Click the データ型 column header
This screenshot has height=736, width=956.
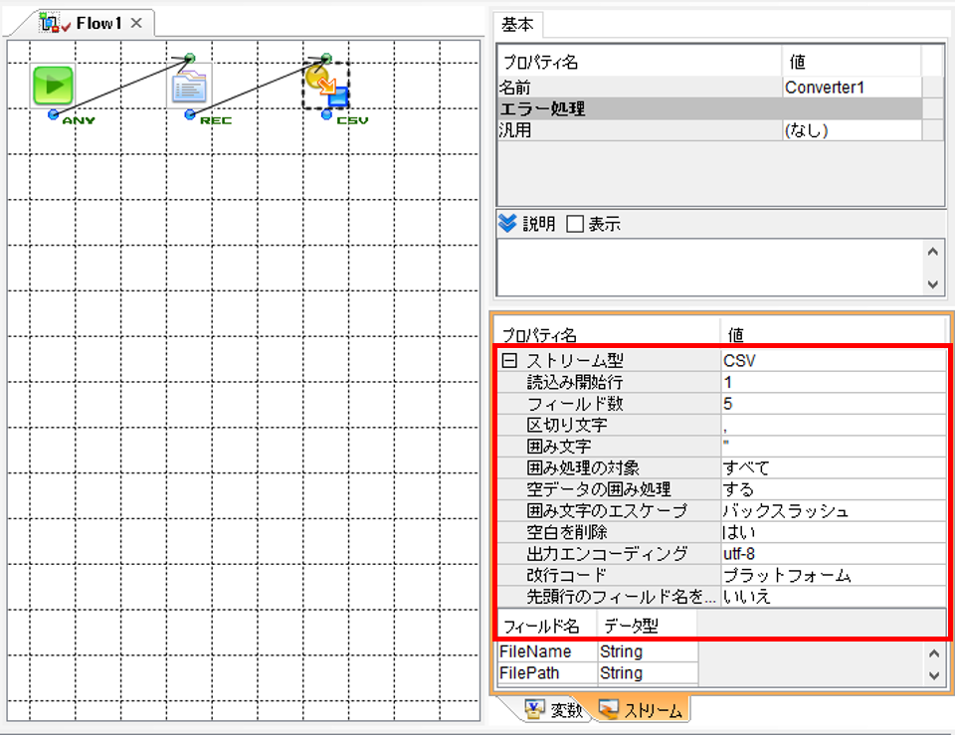click(x=647, y=626)
